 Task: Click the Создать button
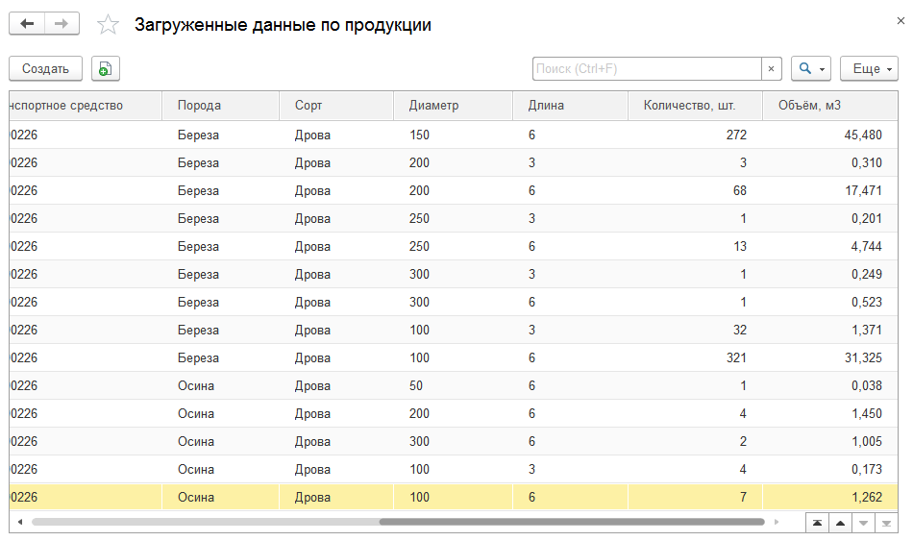pos(45,69)
